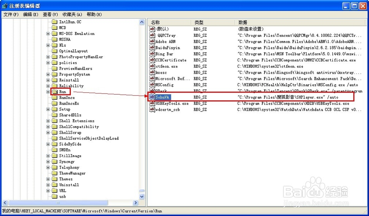Expand the Shell Extensions key
The height and width of the screenshot is (216, 369).
click(x=48, y=121)
